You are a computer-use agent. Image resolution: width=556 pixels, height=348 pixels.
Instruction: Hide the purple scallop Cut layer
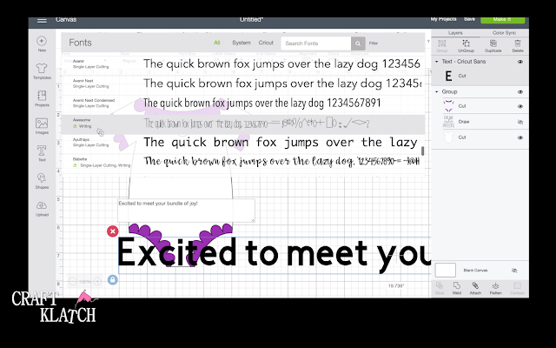pyautogui.click(x=520, y=106)
